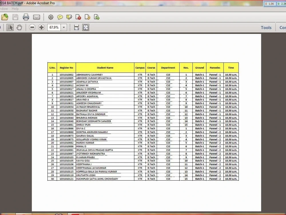Viewport: 286px width, 215px height.
Task: Select name ASHEESH CHAUDHARY
Action: click(x=89, y=103)
